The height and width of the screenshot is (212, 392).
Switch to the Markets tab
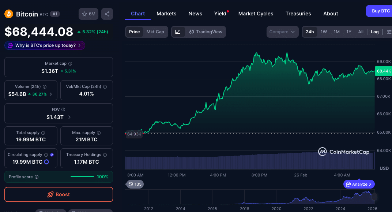(166, 14)
